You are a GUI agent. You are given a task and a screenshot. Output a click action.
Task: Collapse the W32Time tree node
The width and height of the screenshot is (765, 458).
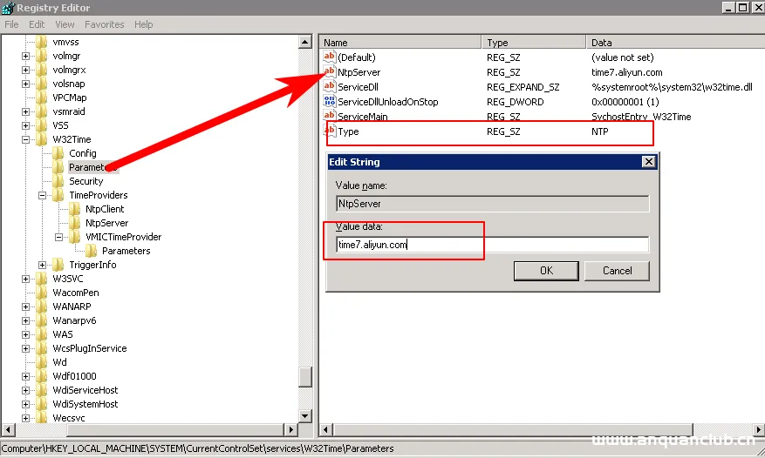[26, 139]
